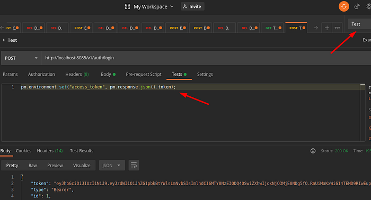This screenshot has width=371, height=200.
Task: Click the Tests editor vertical scrollbar
Action: [x=363, y=112]
